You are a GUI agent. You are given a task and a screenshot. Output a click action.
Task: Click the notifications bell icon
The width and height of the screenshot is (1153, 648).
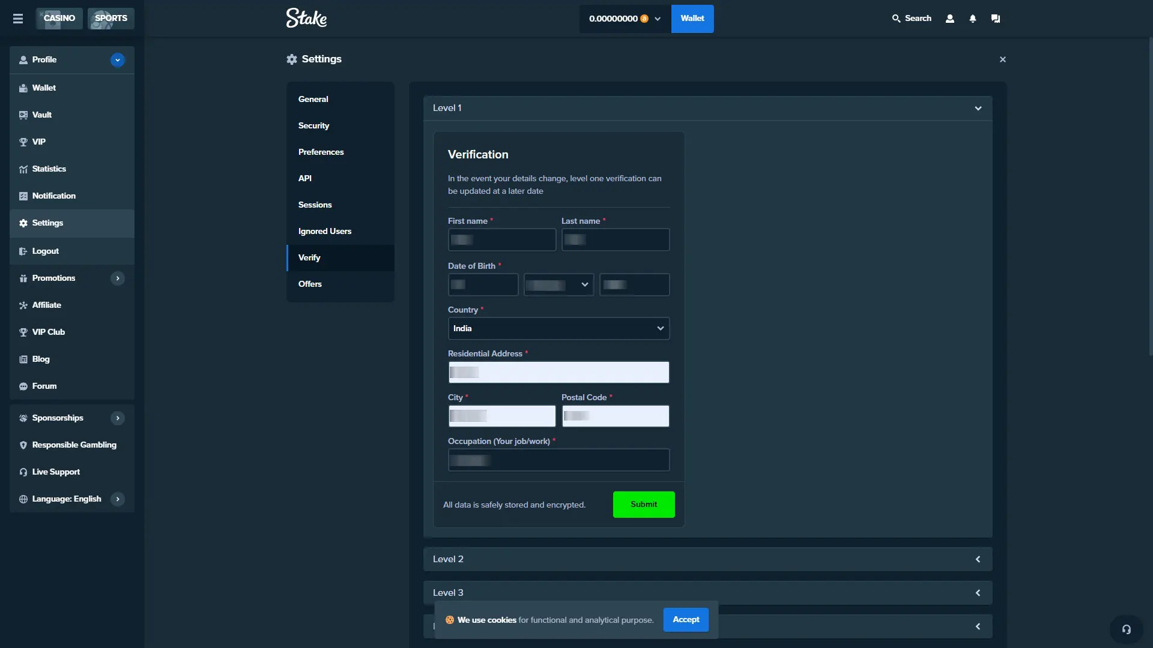point(972,18)
